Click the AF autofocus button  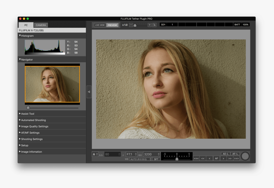click(x=216, y=158)
